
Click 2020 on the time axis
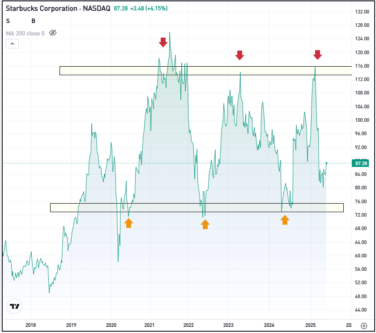click(x=111, y=325)
